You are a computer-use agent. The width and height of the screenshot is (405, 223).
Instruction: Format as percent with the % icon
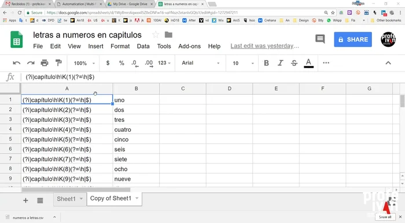click(x=122, y=63)
